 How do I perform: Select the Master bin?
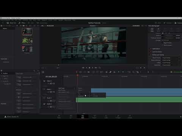(x=5, y=29)
